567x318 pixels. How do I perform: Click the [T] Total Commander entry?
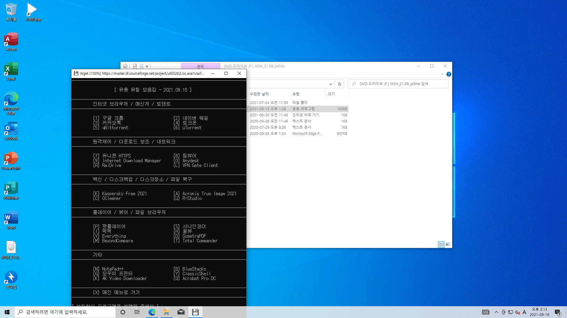[x=195, y=241]
